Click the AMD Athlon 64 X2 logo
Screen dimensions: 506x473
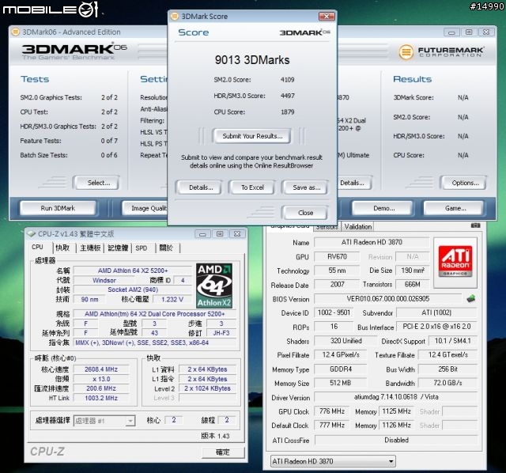(214, 286)
